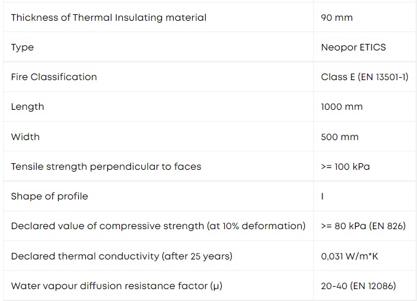Image resolution: width=418 pixels, height=301 pixels.
Task: Click the water vapour diffusion resistance label
Action: coord(117,286)
